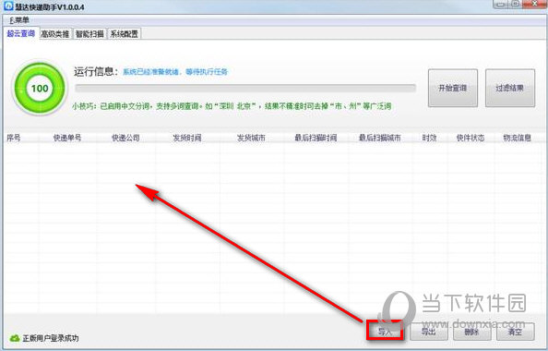
Task: Click the 开始查询 button
Action: point(453,88)
